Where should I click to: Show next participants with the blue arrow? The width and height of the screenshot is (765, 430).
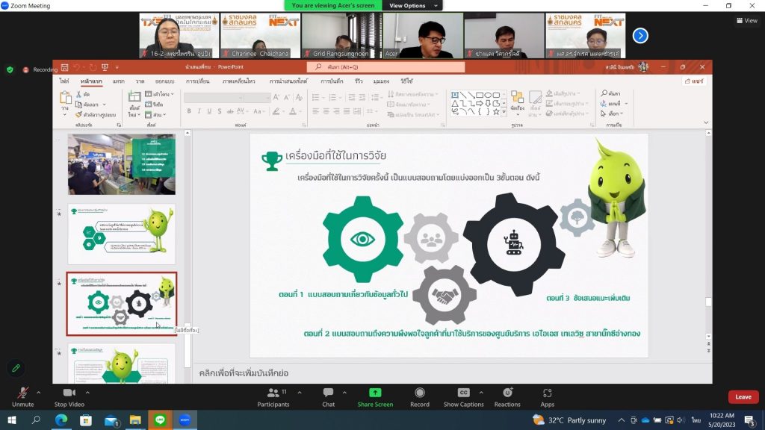click(639, 35)
